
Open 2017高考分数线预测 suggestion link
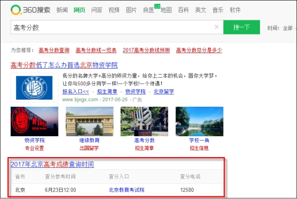(x=146, y=50)
